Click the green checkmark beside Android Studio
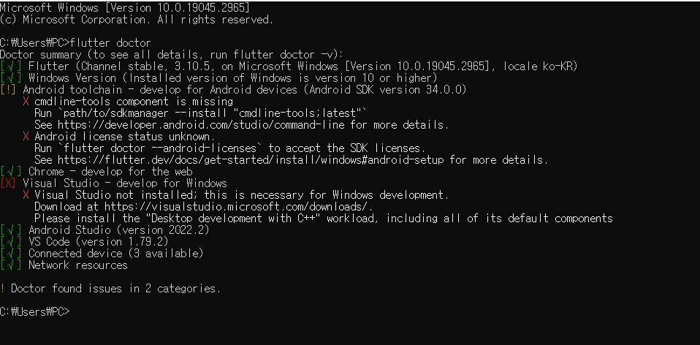The width and height of the screenshot is (700, 345). coord(11,230)
